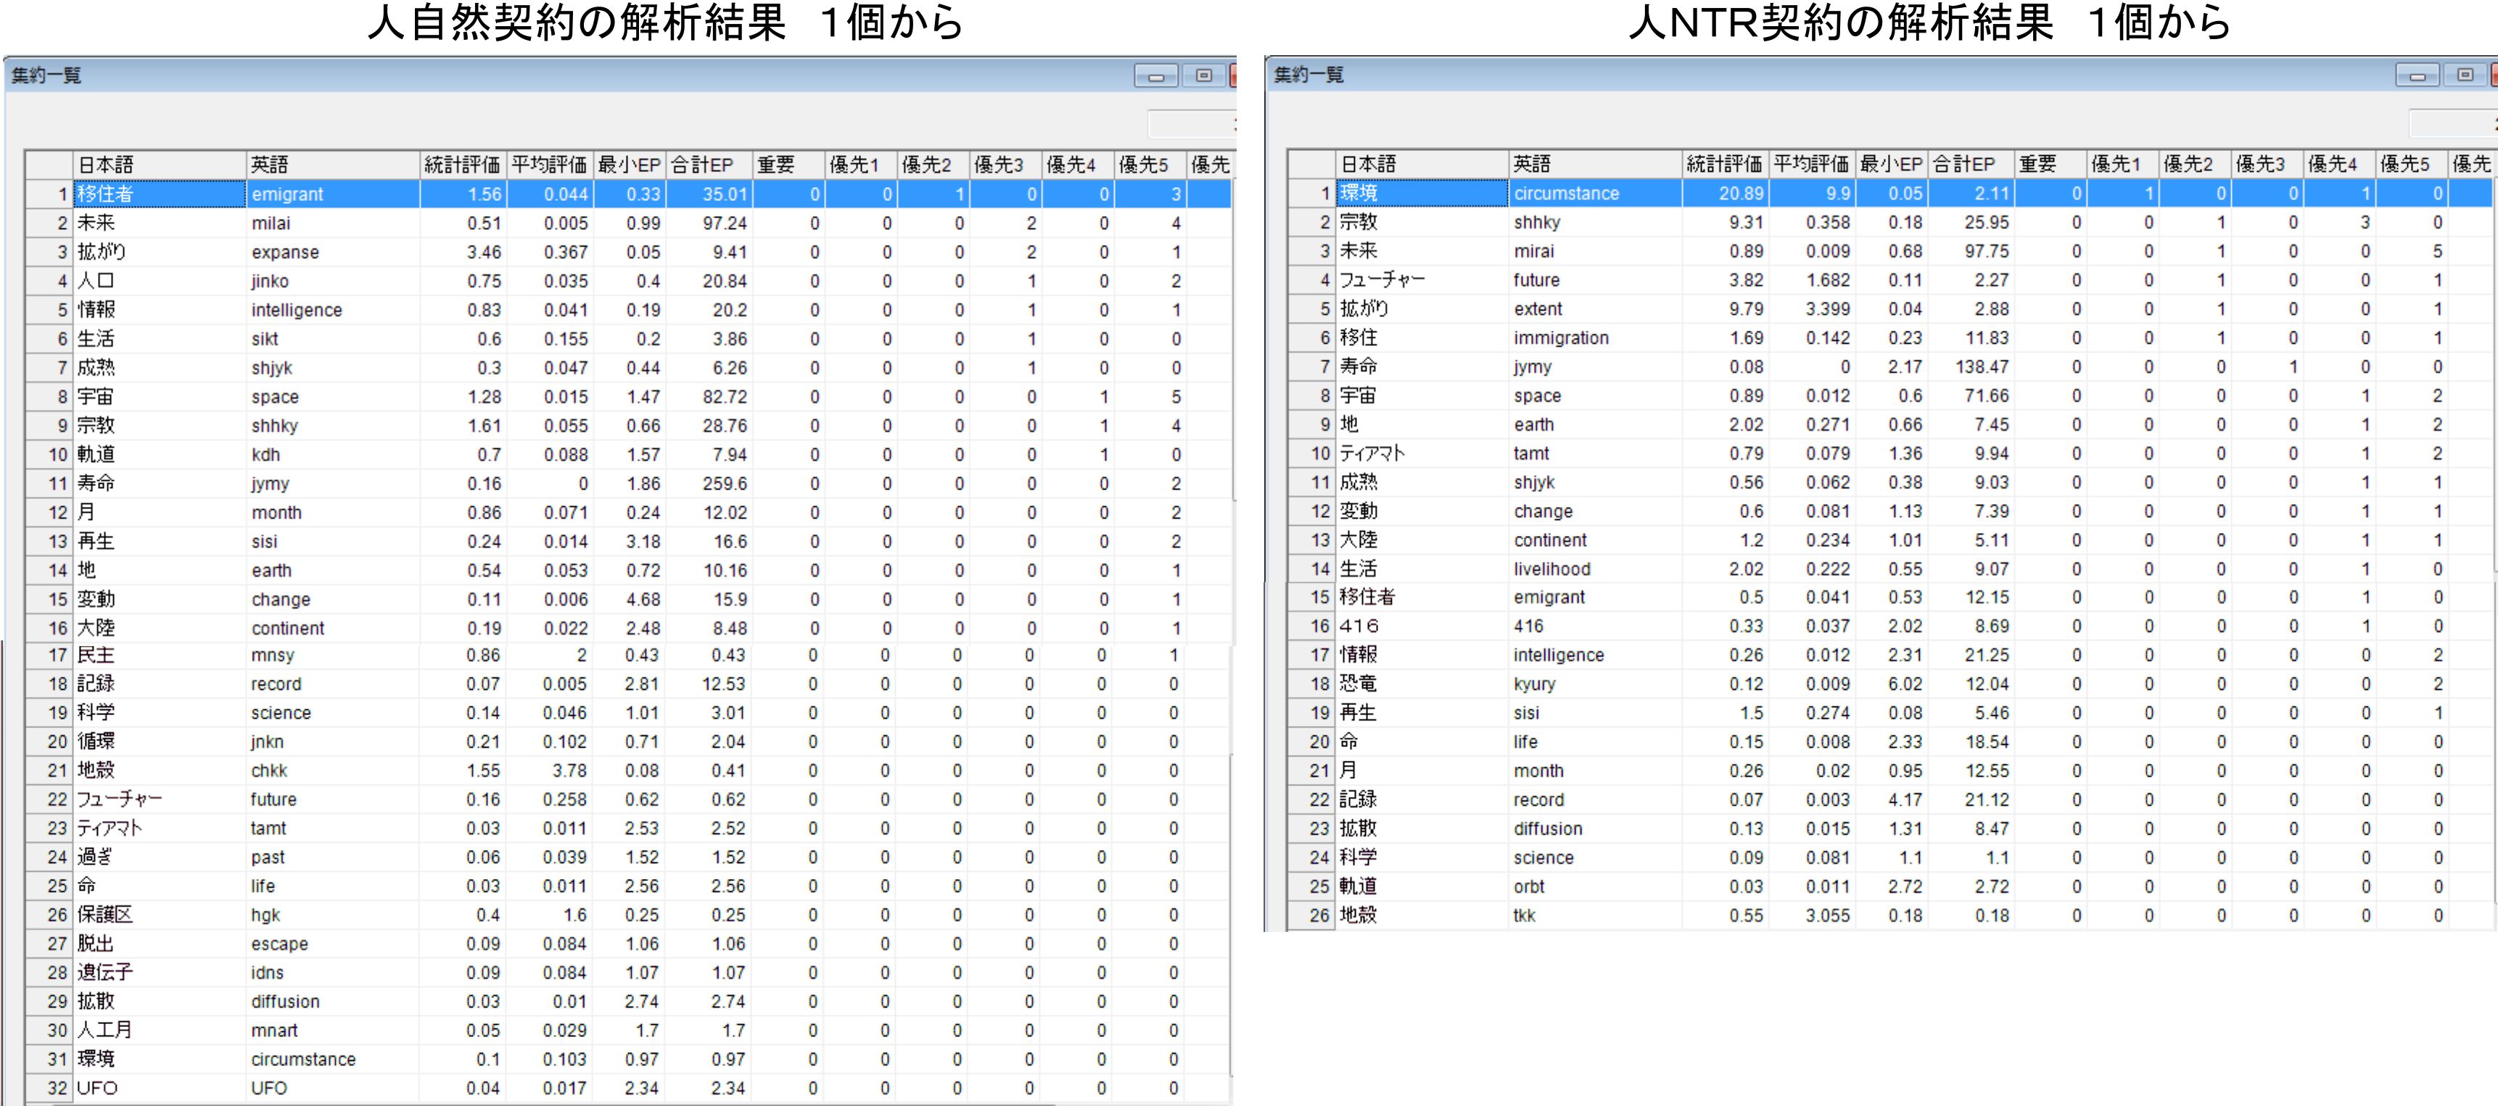
Task: Click right table 平均評価 column header
Action: click(x=1810, y=164)
